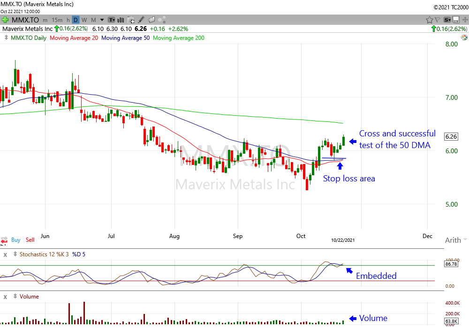469x328 pixels.
Task: Click the data table with plus icon
Action: [x=131, y=20]
